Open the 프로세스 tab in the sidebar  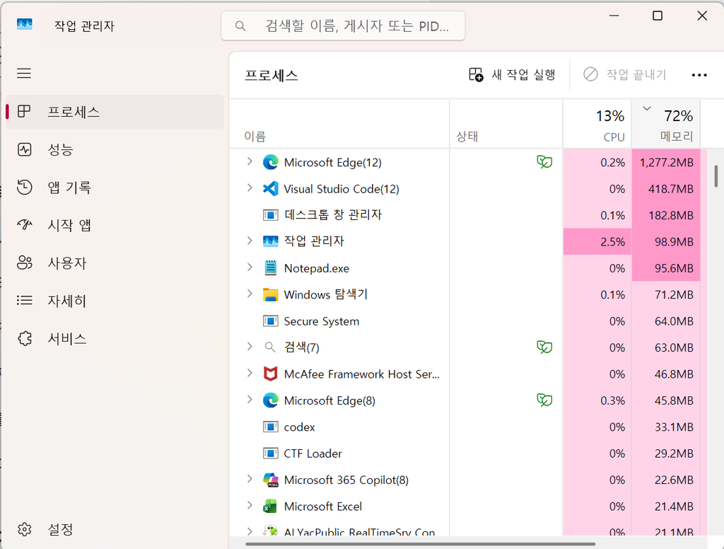pos(115,111)
